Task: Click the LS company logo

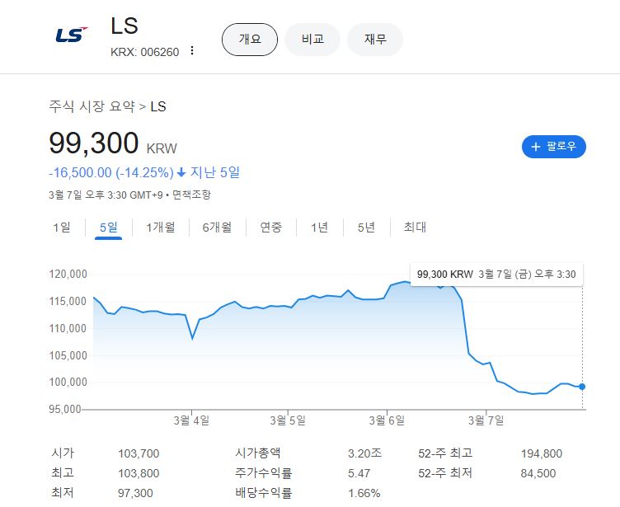Action: pyautogui.click(x=72, y=35)
